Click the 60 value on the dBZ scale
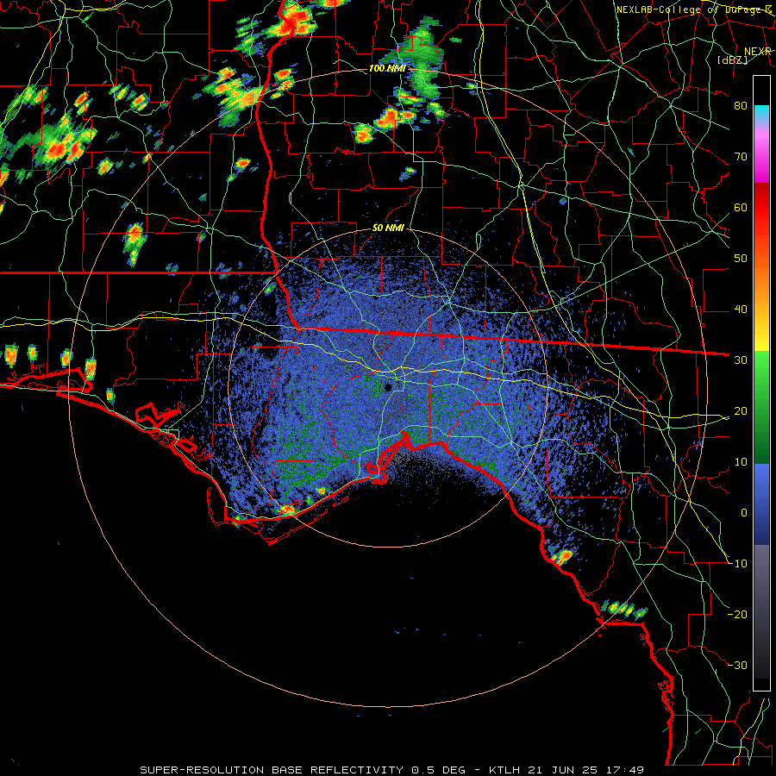 741,207
